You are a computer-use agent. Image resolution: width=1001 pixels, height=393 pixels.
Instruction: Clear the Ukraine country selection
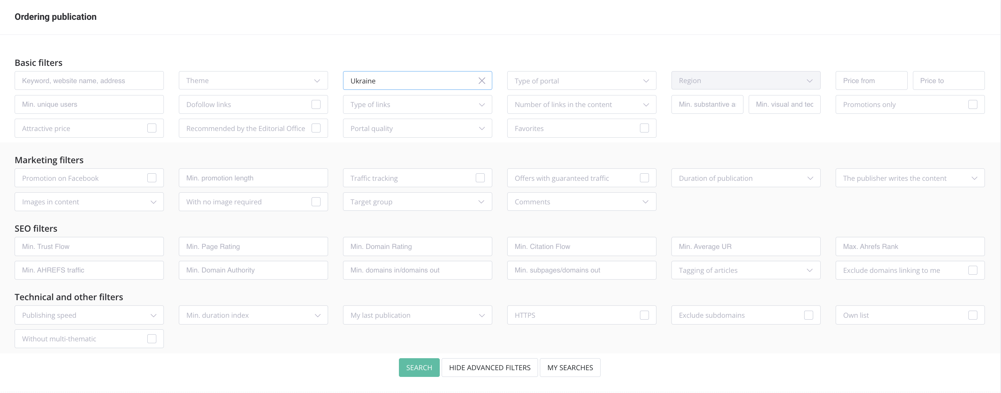coord(482,81)
